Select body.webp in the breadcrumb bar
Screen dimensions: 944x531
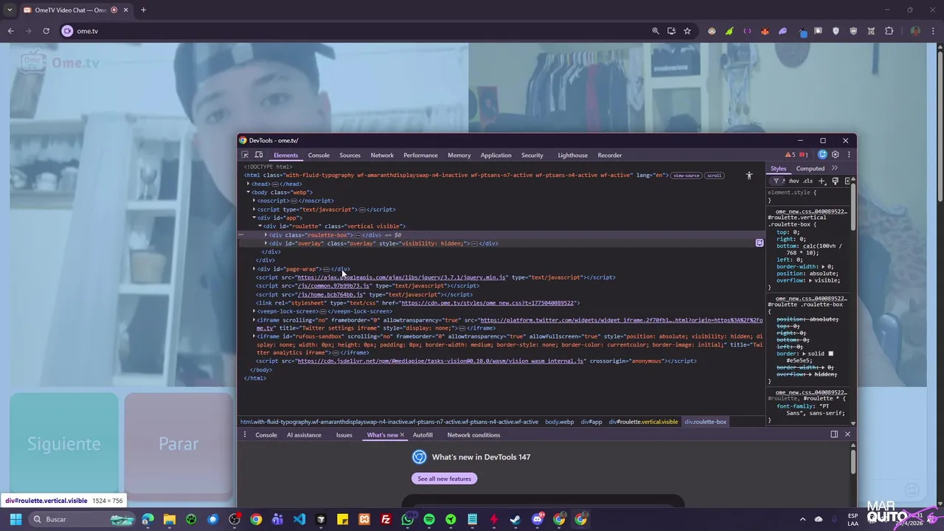559,422
